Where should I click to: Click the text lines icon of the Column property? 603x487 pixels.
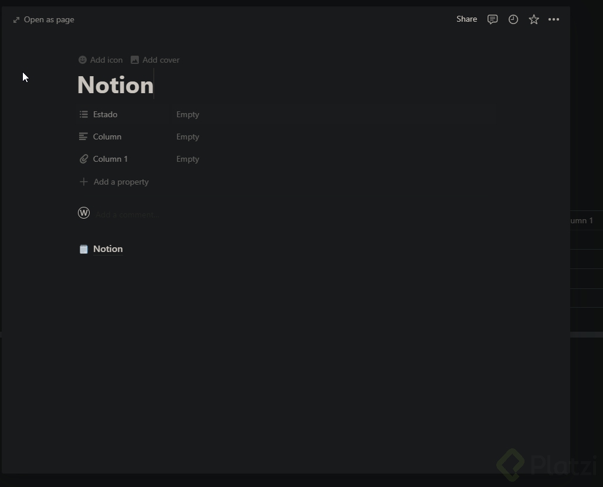point(83,137)
